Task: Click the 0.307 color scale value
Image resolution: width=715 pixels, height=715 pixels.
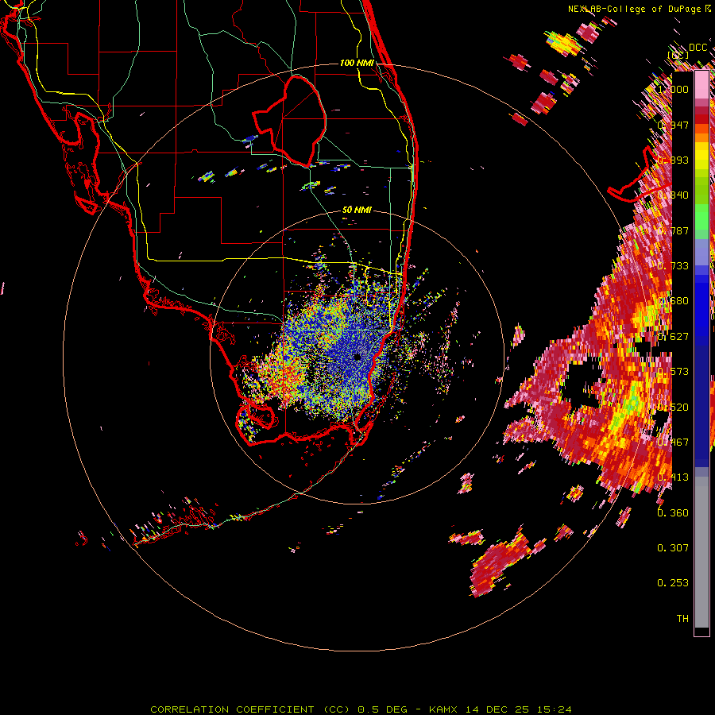Action: (x=673, y=547)
